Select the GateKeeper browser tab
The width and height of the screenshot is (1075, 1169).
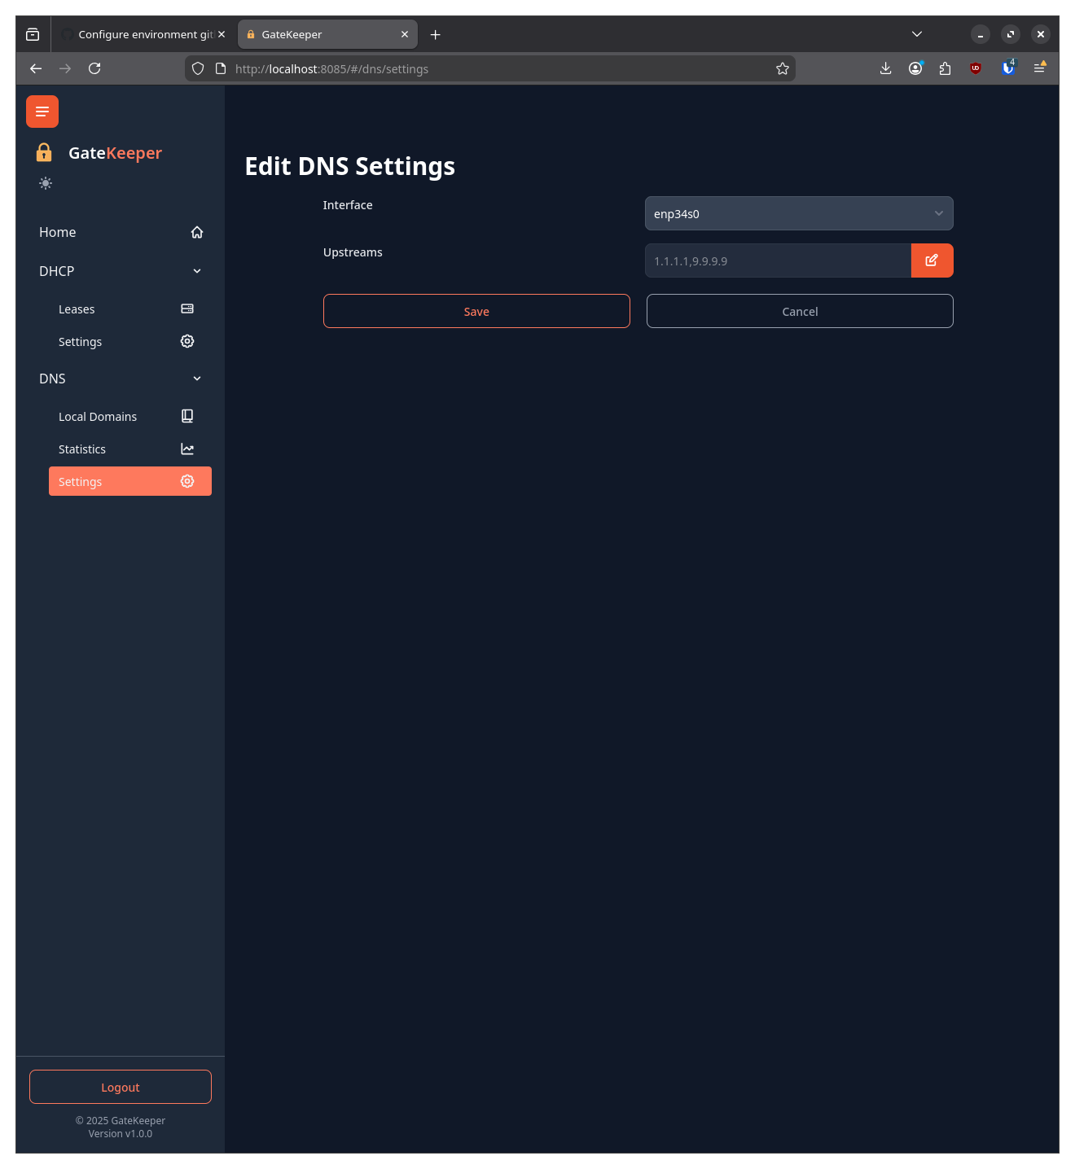[x=322, y=34]
